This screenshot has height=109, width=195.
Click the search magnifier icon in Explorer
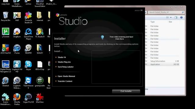183,12
